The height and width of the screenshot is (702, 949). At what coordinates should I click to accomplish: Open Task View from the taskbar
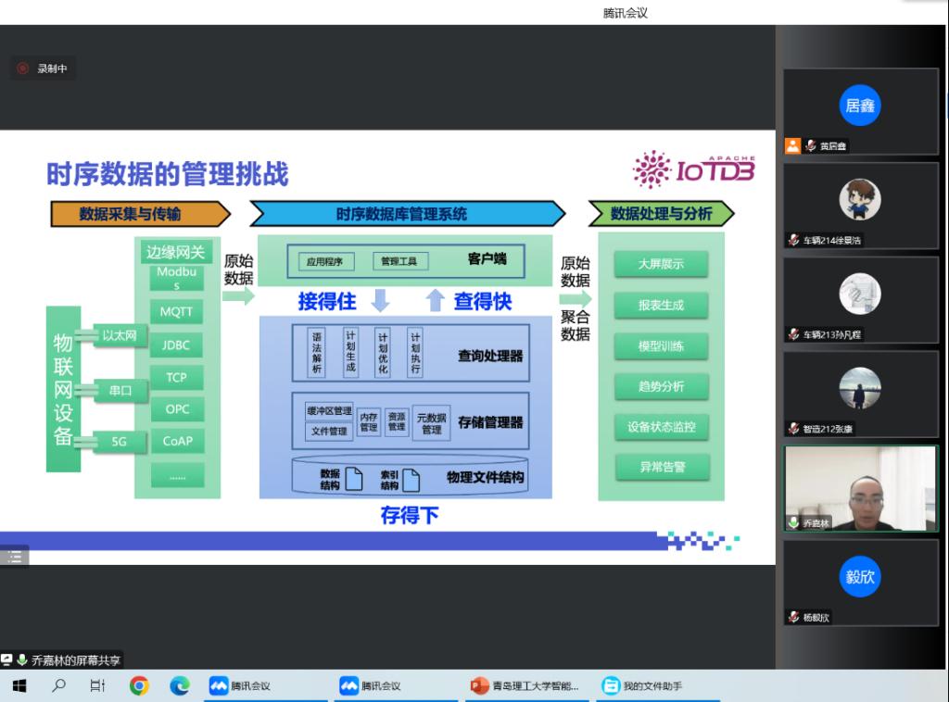coord(97,685)
